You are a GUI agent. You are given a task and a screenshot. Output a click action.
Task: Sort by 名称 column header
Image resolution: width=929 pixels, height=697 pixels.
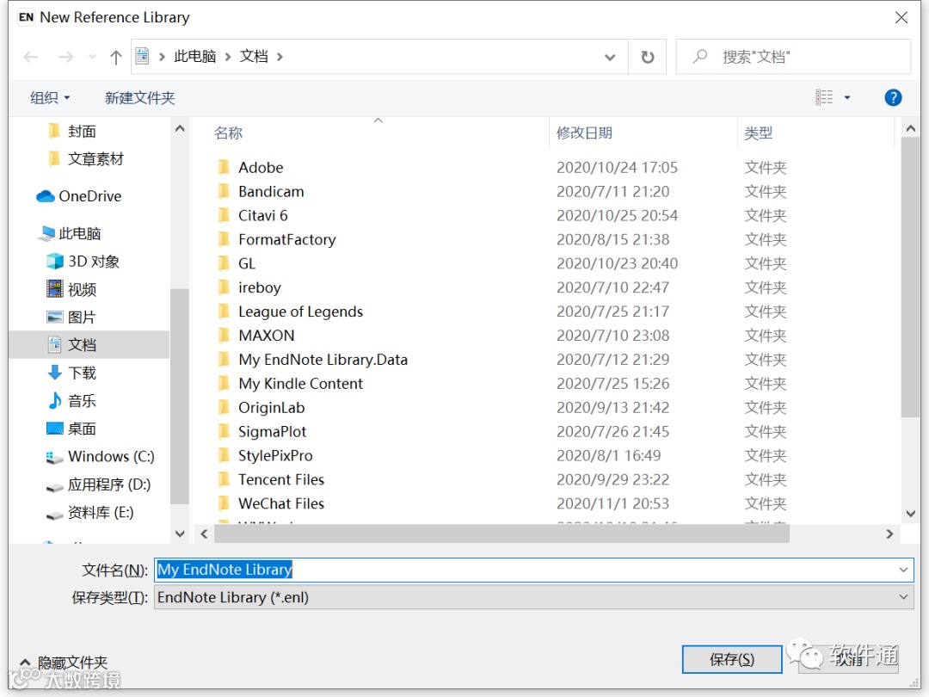(229, 133)
